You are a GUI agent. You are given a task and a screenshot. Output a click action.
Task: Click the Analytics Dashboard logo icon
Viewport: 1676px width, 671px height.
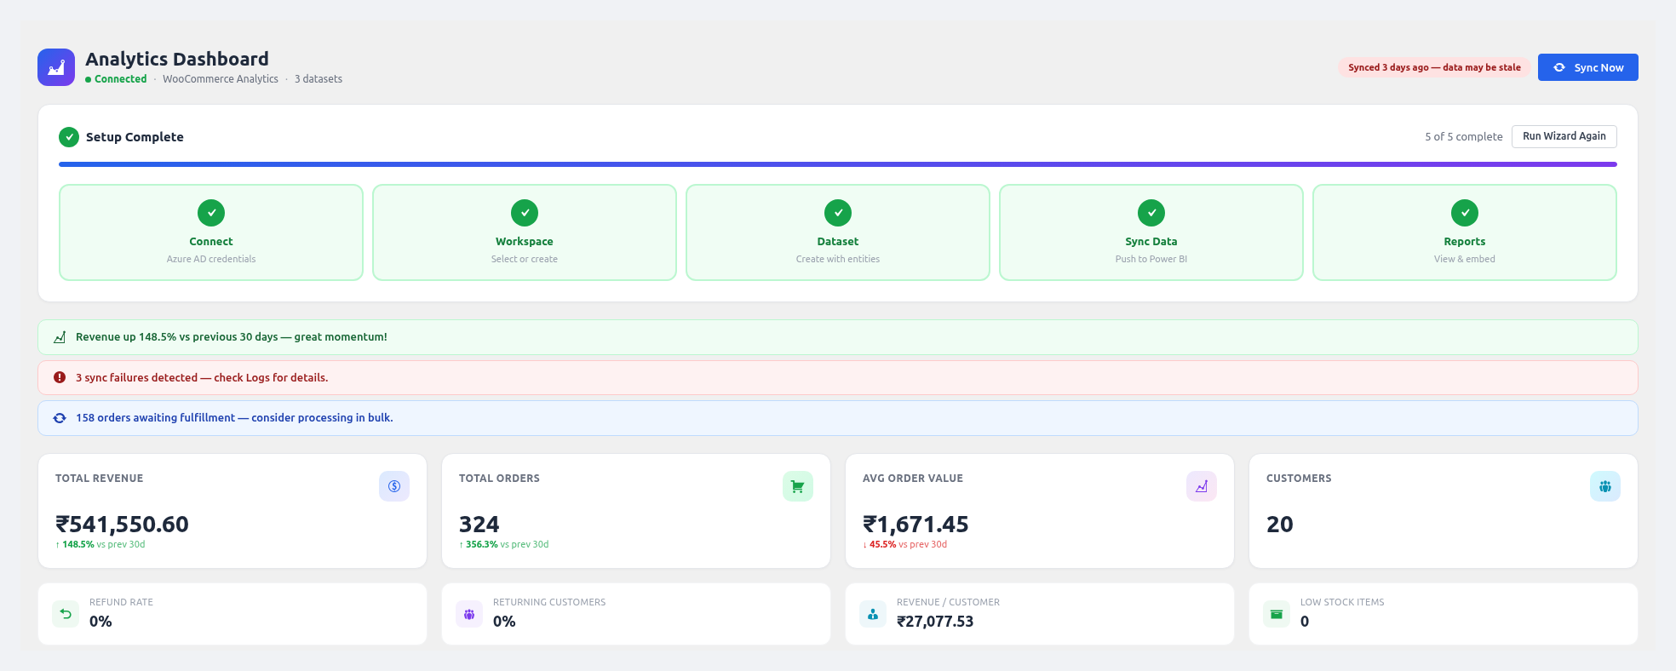click(x=56, y=67)
